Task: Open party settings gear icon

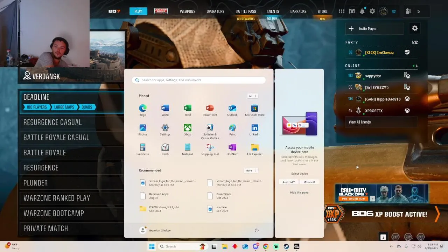Action: click(415, 29)
